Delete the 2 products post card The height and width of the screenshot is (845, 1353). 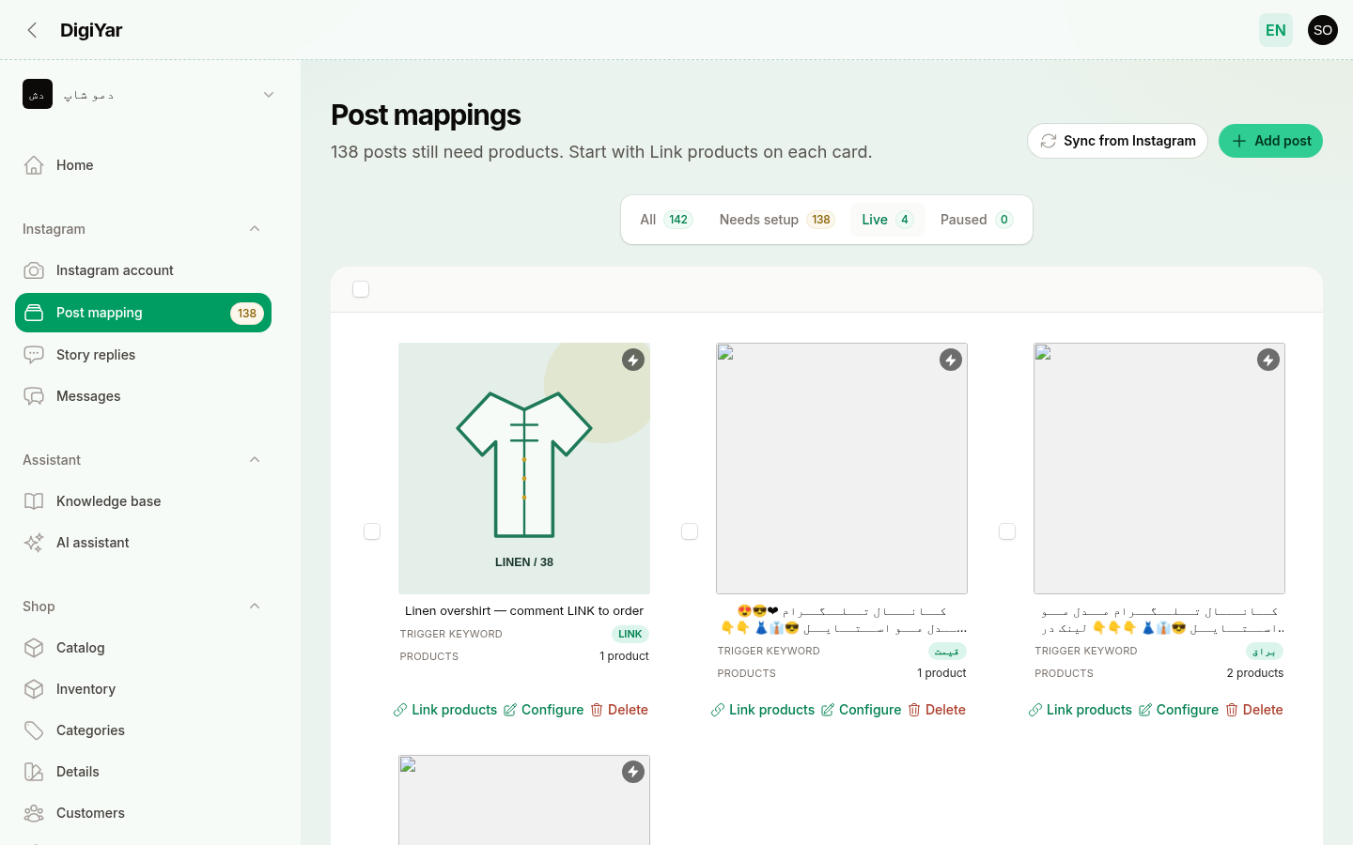pyautogui.click(x=1254, y=710)
